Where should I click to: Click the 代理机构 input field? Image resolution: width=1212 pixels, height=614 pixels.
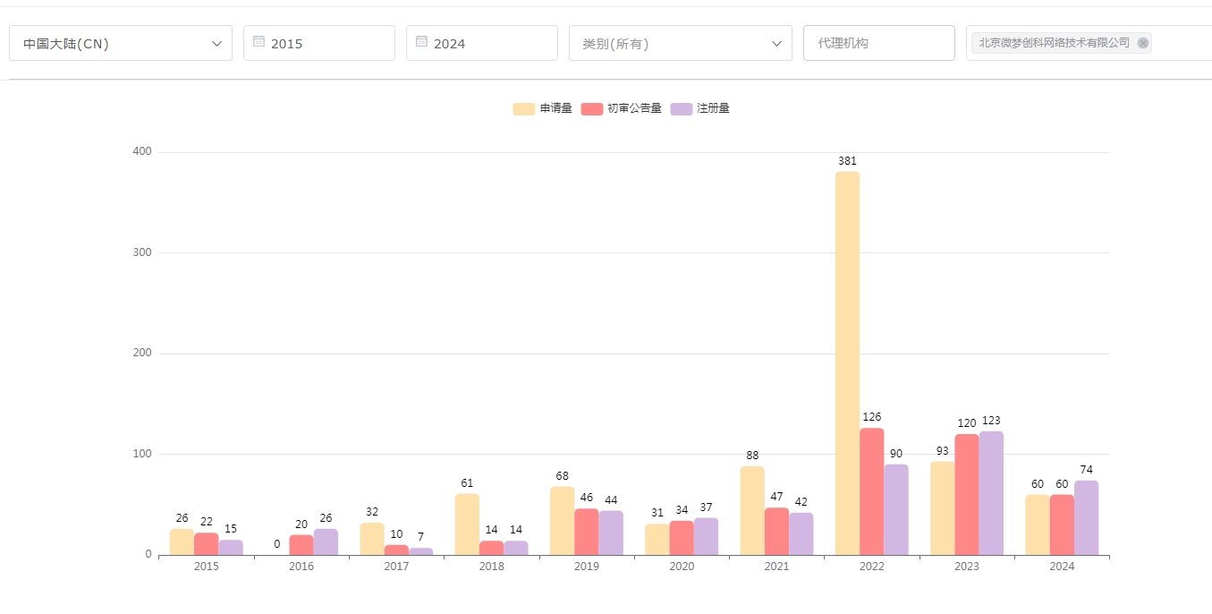[x=878, y=43]
